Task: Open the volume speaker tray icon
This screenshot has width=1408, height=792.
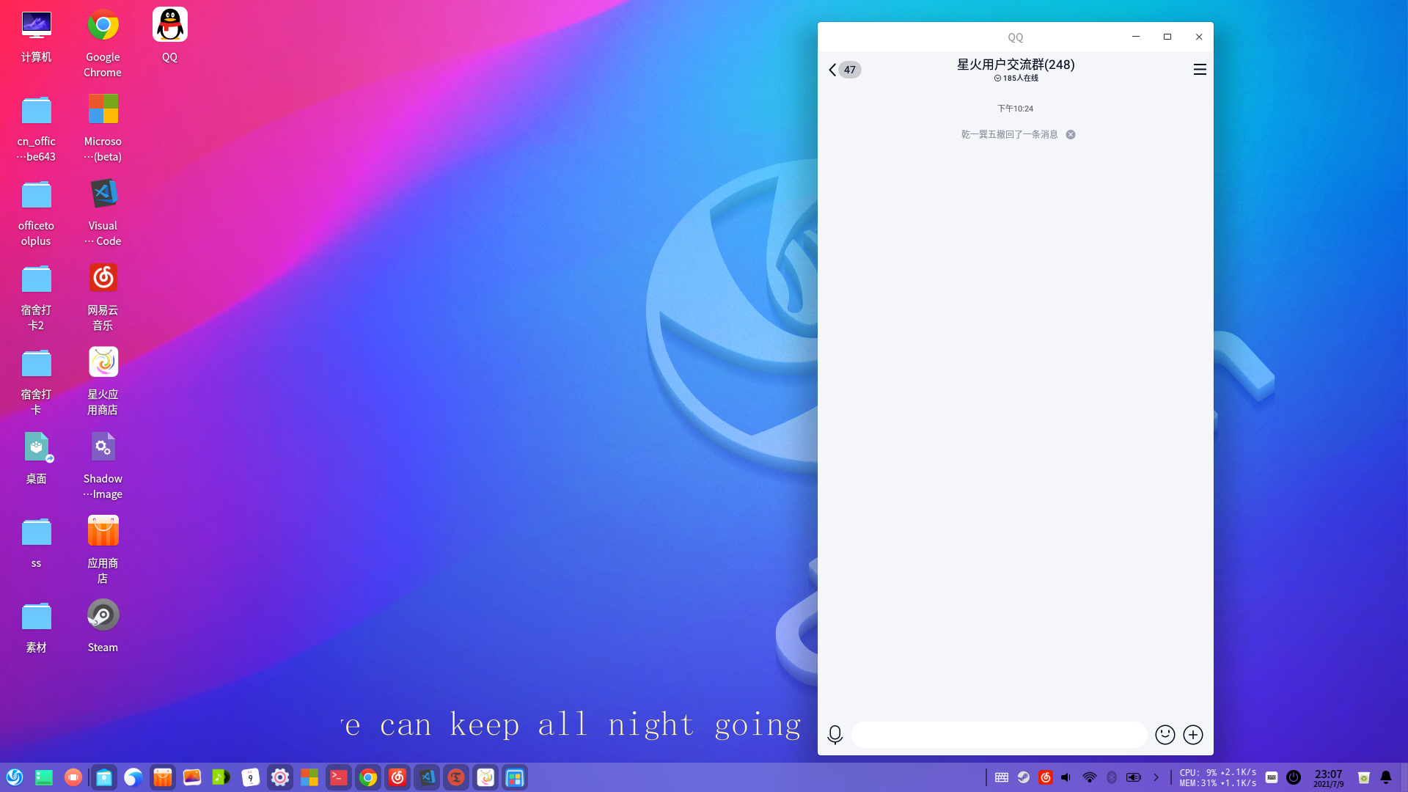Action: [x=1066, y=777]
